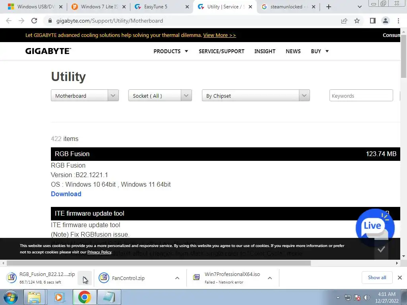The width and height of the screenshot is (407, 305).
Task: Expand options for Win7ProfessionalX64.iso download
Action: (270, 278)
